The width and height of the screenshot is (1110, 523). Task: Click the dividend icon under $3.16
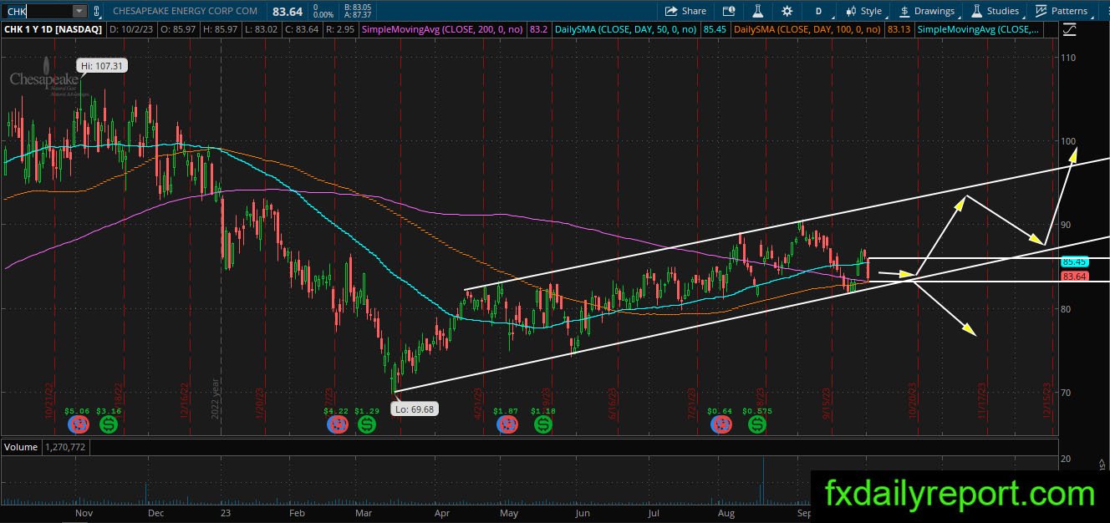[x=109, y=424]
